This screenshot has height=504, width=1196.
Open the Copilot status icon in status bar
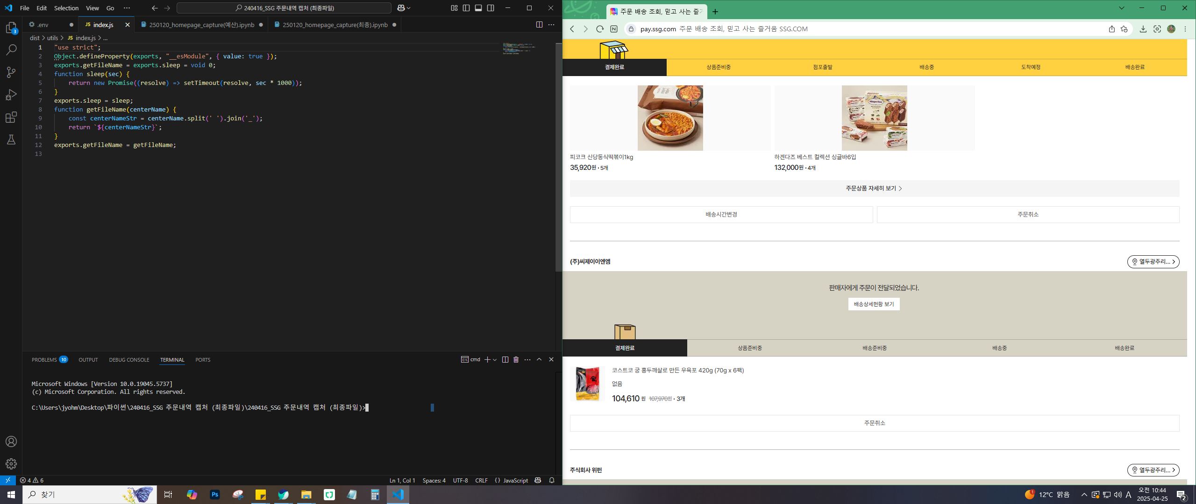click(538, 480)
